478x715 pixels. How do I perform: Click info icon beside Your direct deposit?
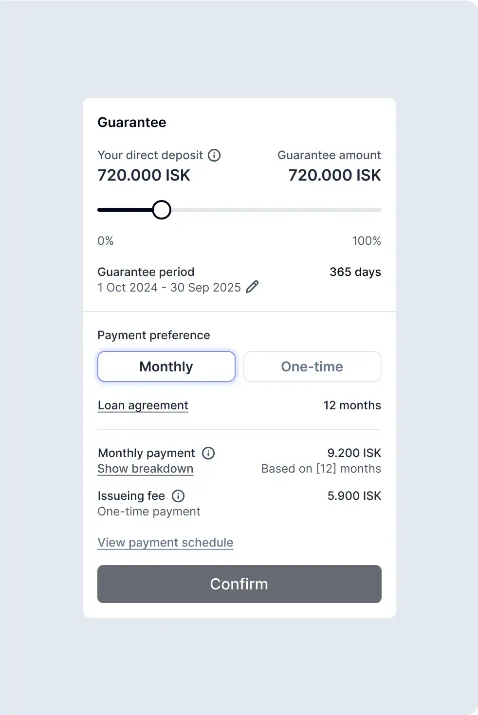214,155
